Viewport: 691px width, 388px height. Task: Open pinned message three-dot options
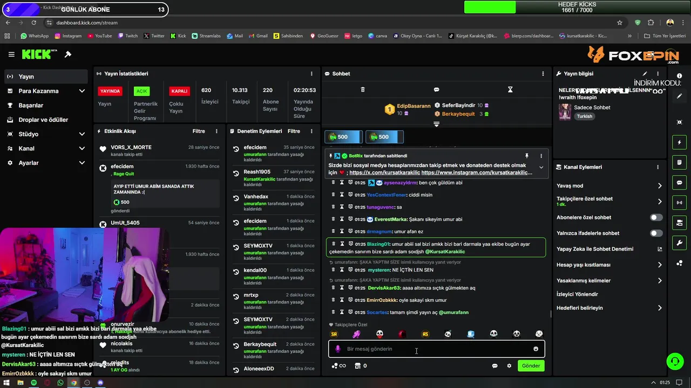541,156
